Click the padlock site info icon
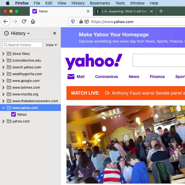This screenshot has height=185, width=185. click(x=81, y=22)
